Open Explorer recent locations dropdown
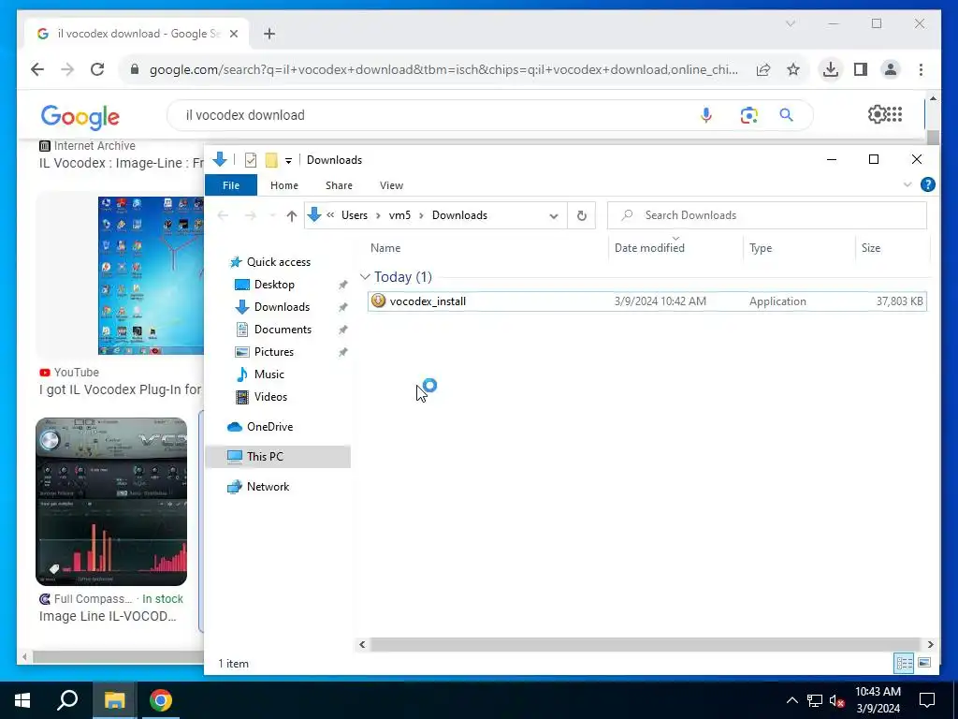Screen dimensions: 958x719 [x=272, y=216]
